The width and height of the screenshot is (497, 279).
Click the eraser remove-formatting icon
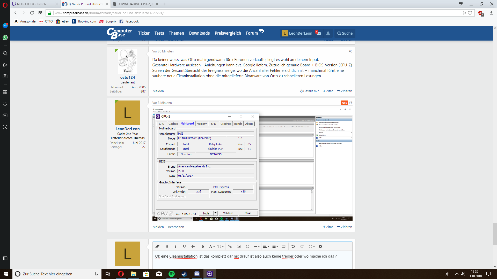pyautogui.click(x=157, y=246)
